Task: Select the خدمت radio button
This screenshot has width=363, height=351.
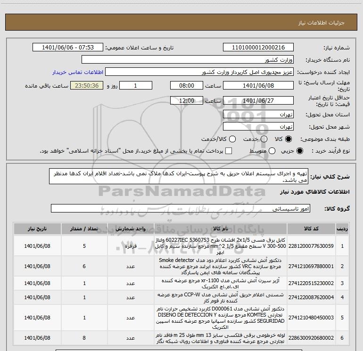Action: coord(264,139)
